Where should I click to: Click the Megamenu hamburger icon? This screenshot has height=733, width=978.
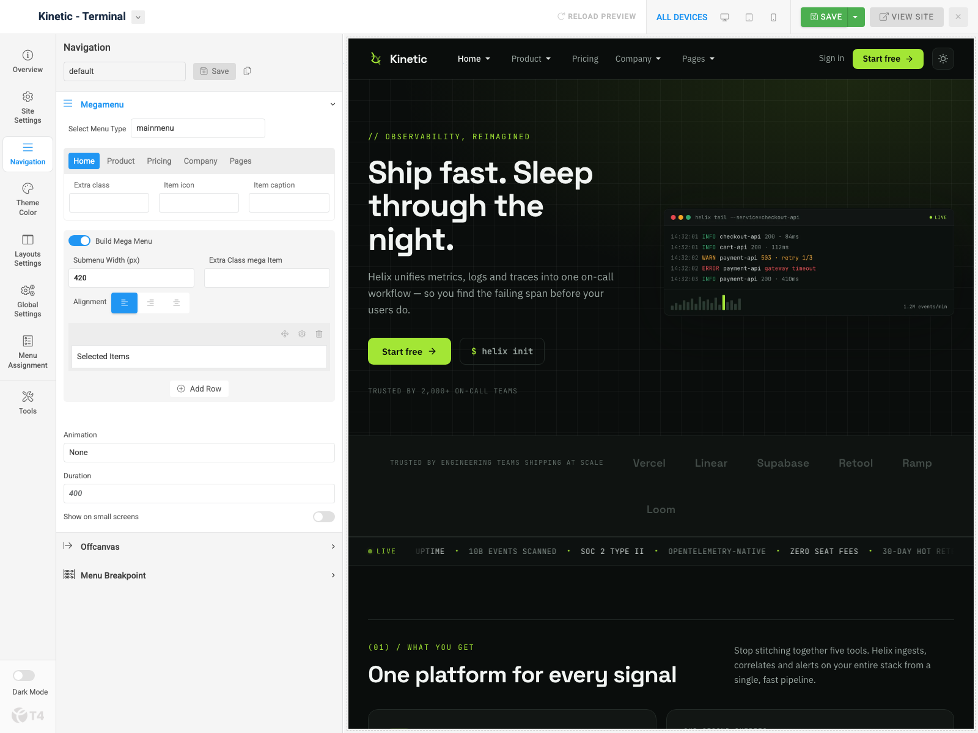point(68,104)
